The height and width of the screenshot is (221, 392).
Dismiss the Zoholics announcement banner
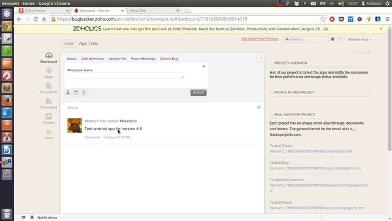[x=381, y=29]
